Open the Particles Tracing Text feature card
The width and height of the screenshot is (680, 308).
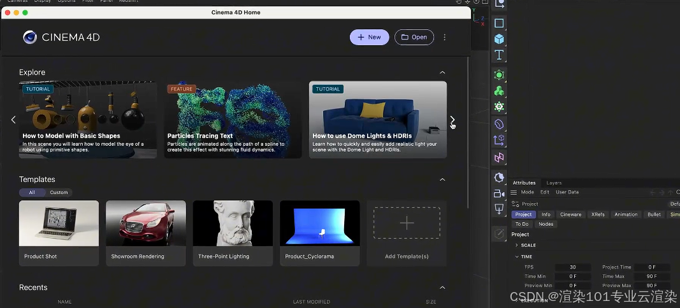(x=233, y=120)
